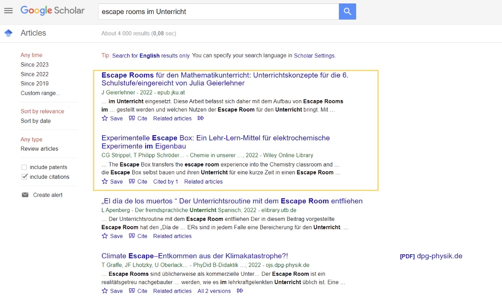Filter results Since 2022

34,74
